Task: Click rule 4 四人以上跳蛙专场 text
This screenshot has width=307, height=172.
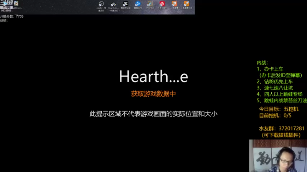Action: coord(280,94)
